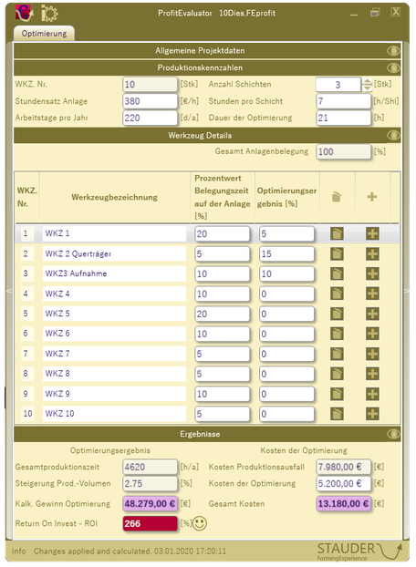Increase Anzahl Schichten with up arrow
The width and height of the screenshot is (416, 567).
(367, 81)
